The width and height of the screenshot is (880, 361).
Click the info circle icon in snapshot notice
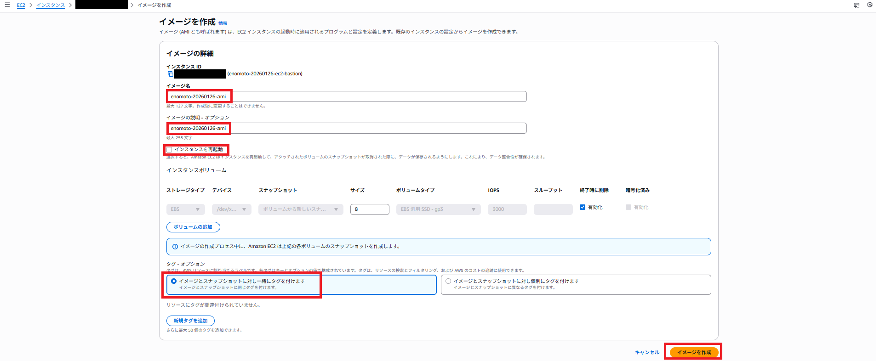(x=175, y=247)
